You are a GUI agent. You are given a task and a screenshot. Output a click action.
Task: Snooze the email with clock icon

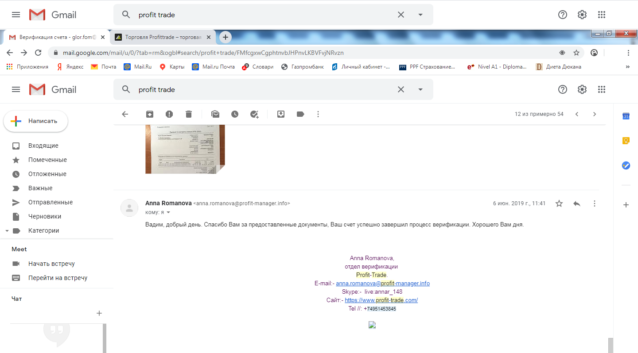[235, 114]
